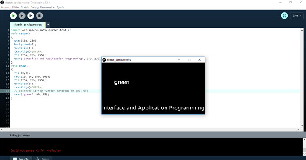This screenshot has width=306, height=160.
Task: Click console scroll up arrow
Action: 304,139
